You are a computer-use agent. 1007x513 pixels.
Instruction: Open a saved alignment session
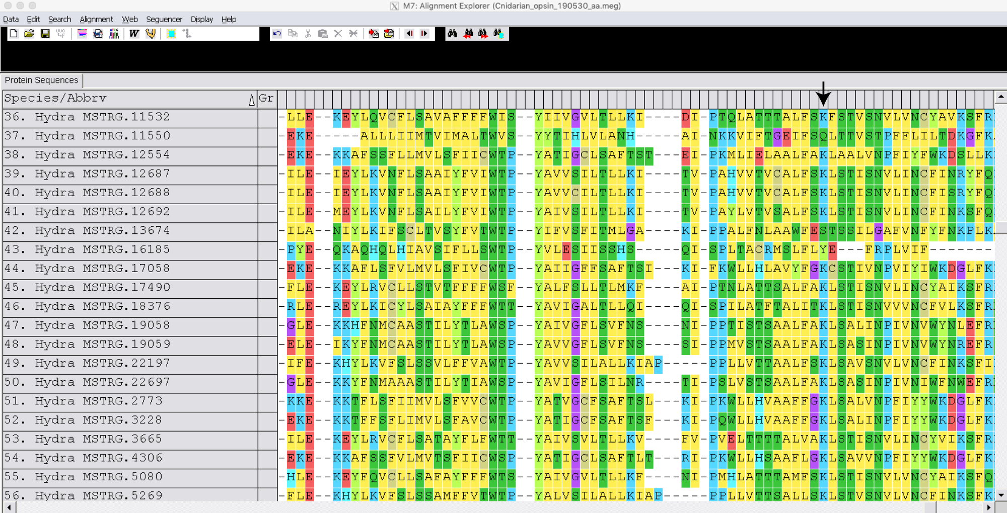[29, 34]
